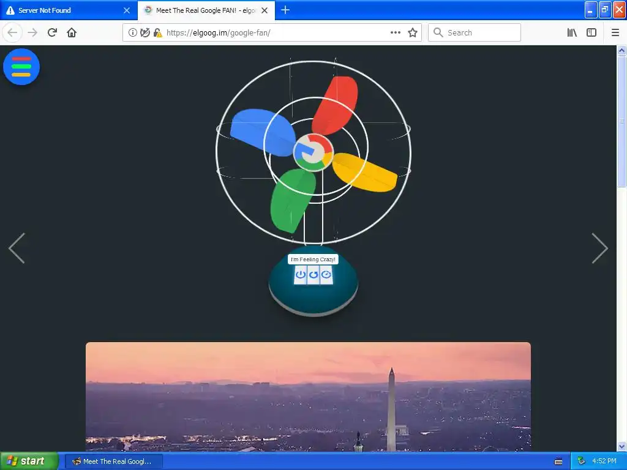This screenshot has height=470, width=627.
Task: Restore down the browser window
Action: pyautogui.click(x=605, y=10)
